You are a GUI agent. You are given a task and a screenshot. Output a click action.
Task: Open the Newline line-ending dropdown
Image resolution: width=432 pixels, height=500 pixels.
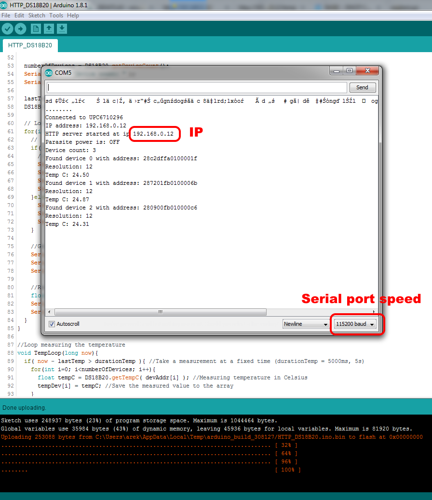(x=306, y=324)
